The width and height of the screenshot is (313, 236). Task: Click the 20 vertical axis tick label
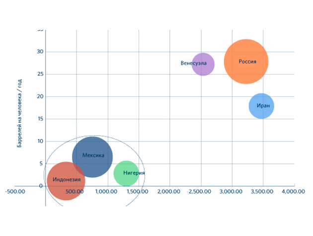click(x=40, y=96)
